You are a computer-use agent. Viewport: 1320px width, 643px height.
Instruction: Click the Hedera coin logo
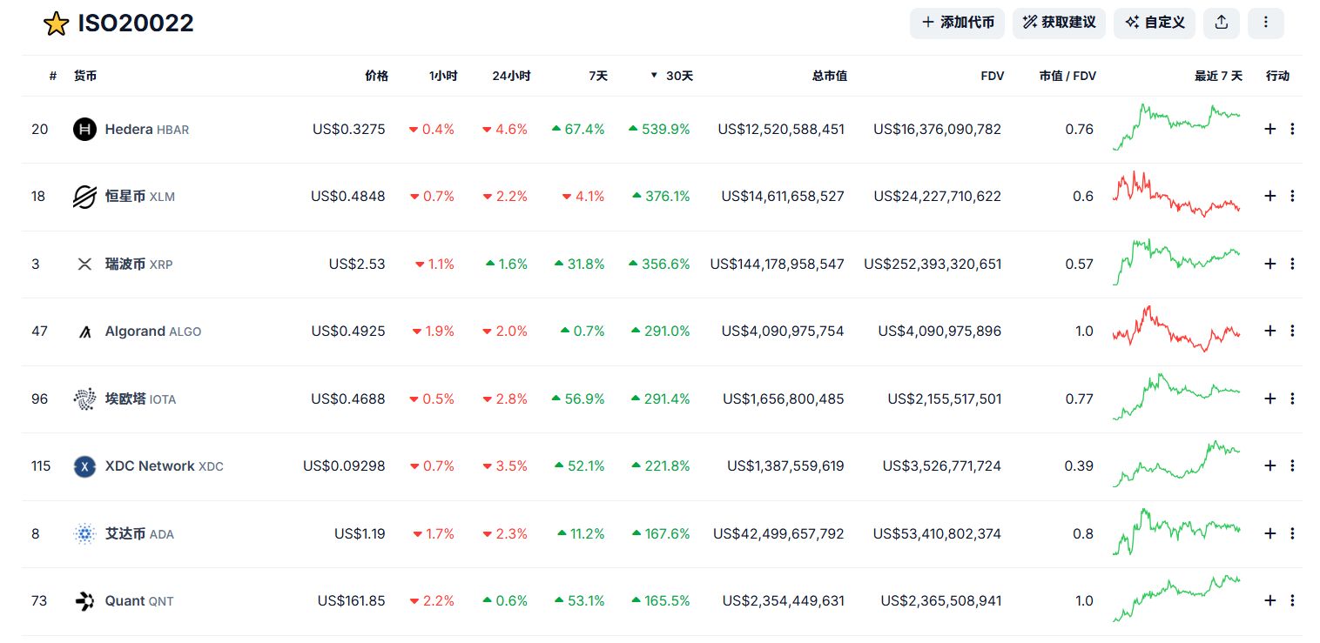[84, 129]
